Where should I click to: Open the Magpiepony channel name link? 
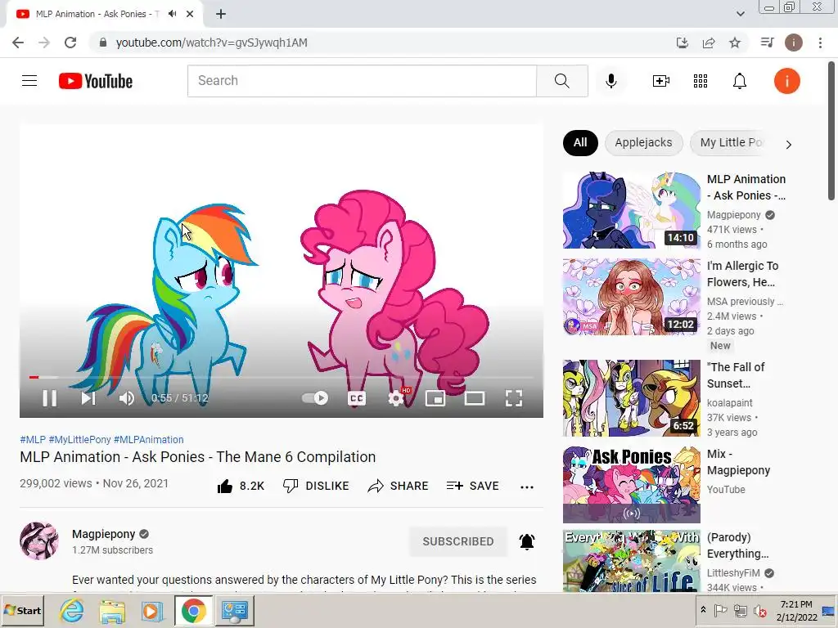[104, 534]
